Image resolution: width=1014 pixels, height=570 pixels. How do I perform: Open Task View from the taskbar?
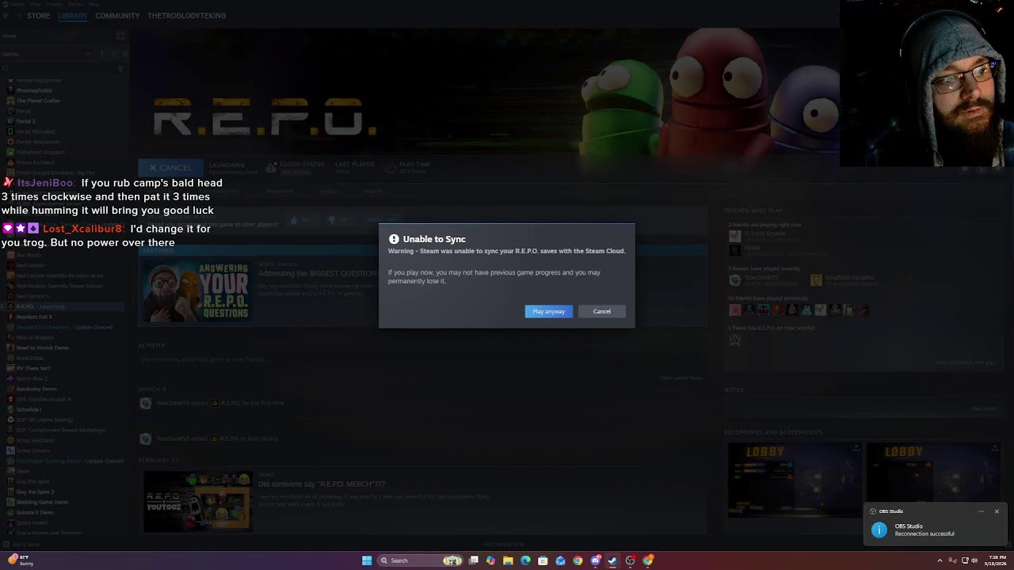pos(474,560)
